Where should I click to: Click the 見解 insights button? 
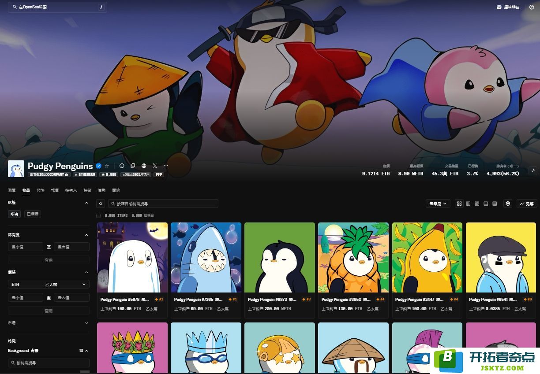(527, 204)
